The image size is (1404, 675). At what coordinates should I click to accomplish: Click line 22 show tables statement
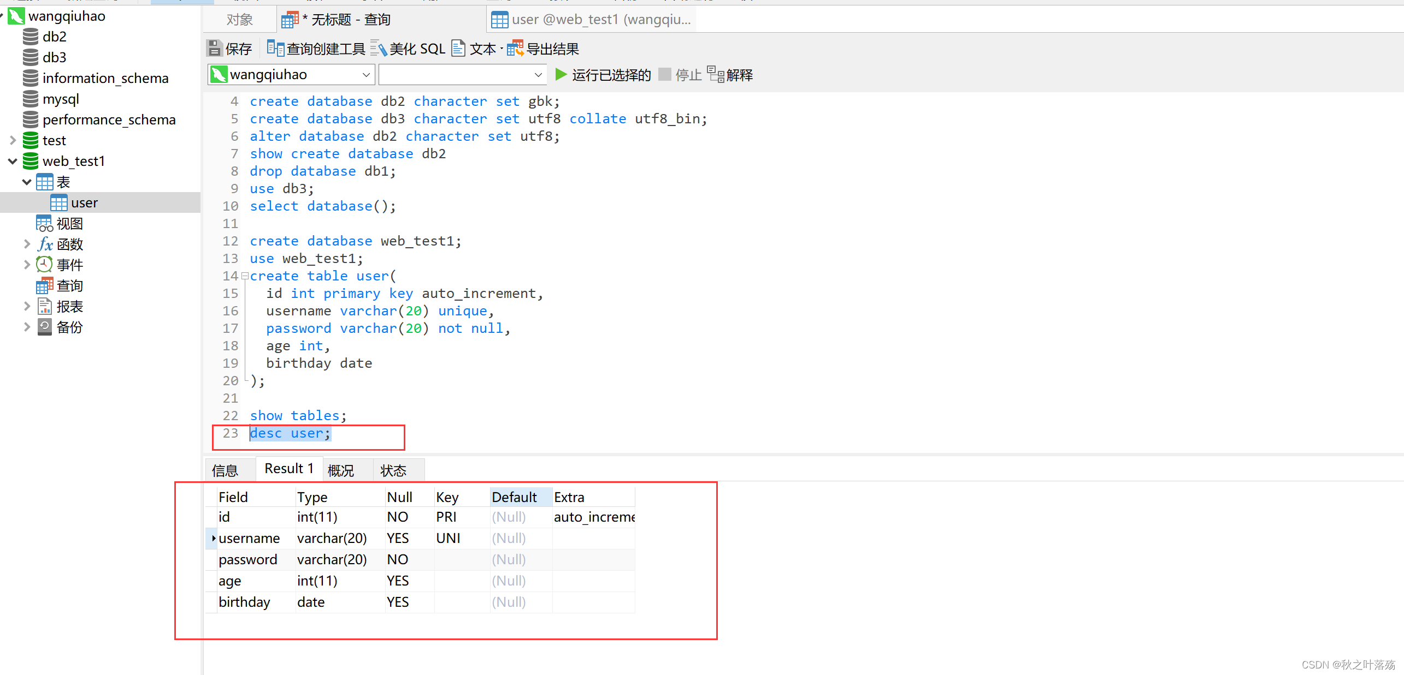point(298,416)
